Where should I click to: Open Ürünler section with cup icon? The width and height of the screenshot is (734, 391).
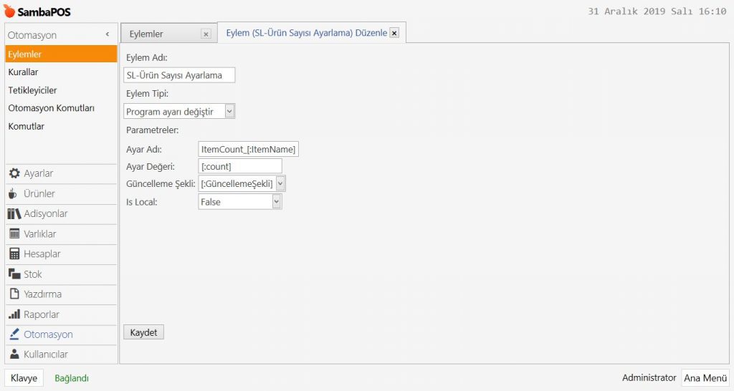pyautogui.click(x=39, y=193)
